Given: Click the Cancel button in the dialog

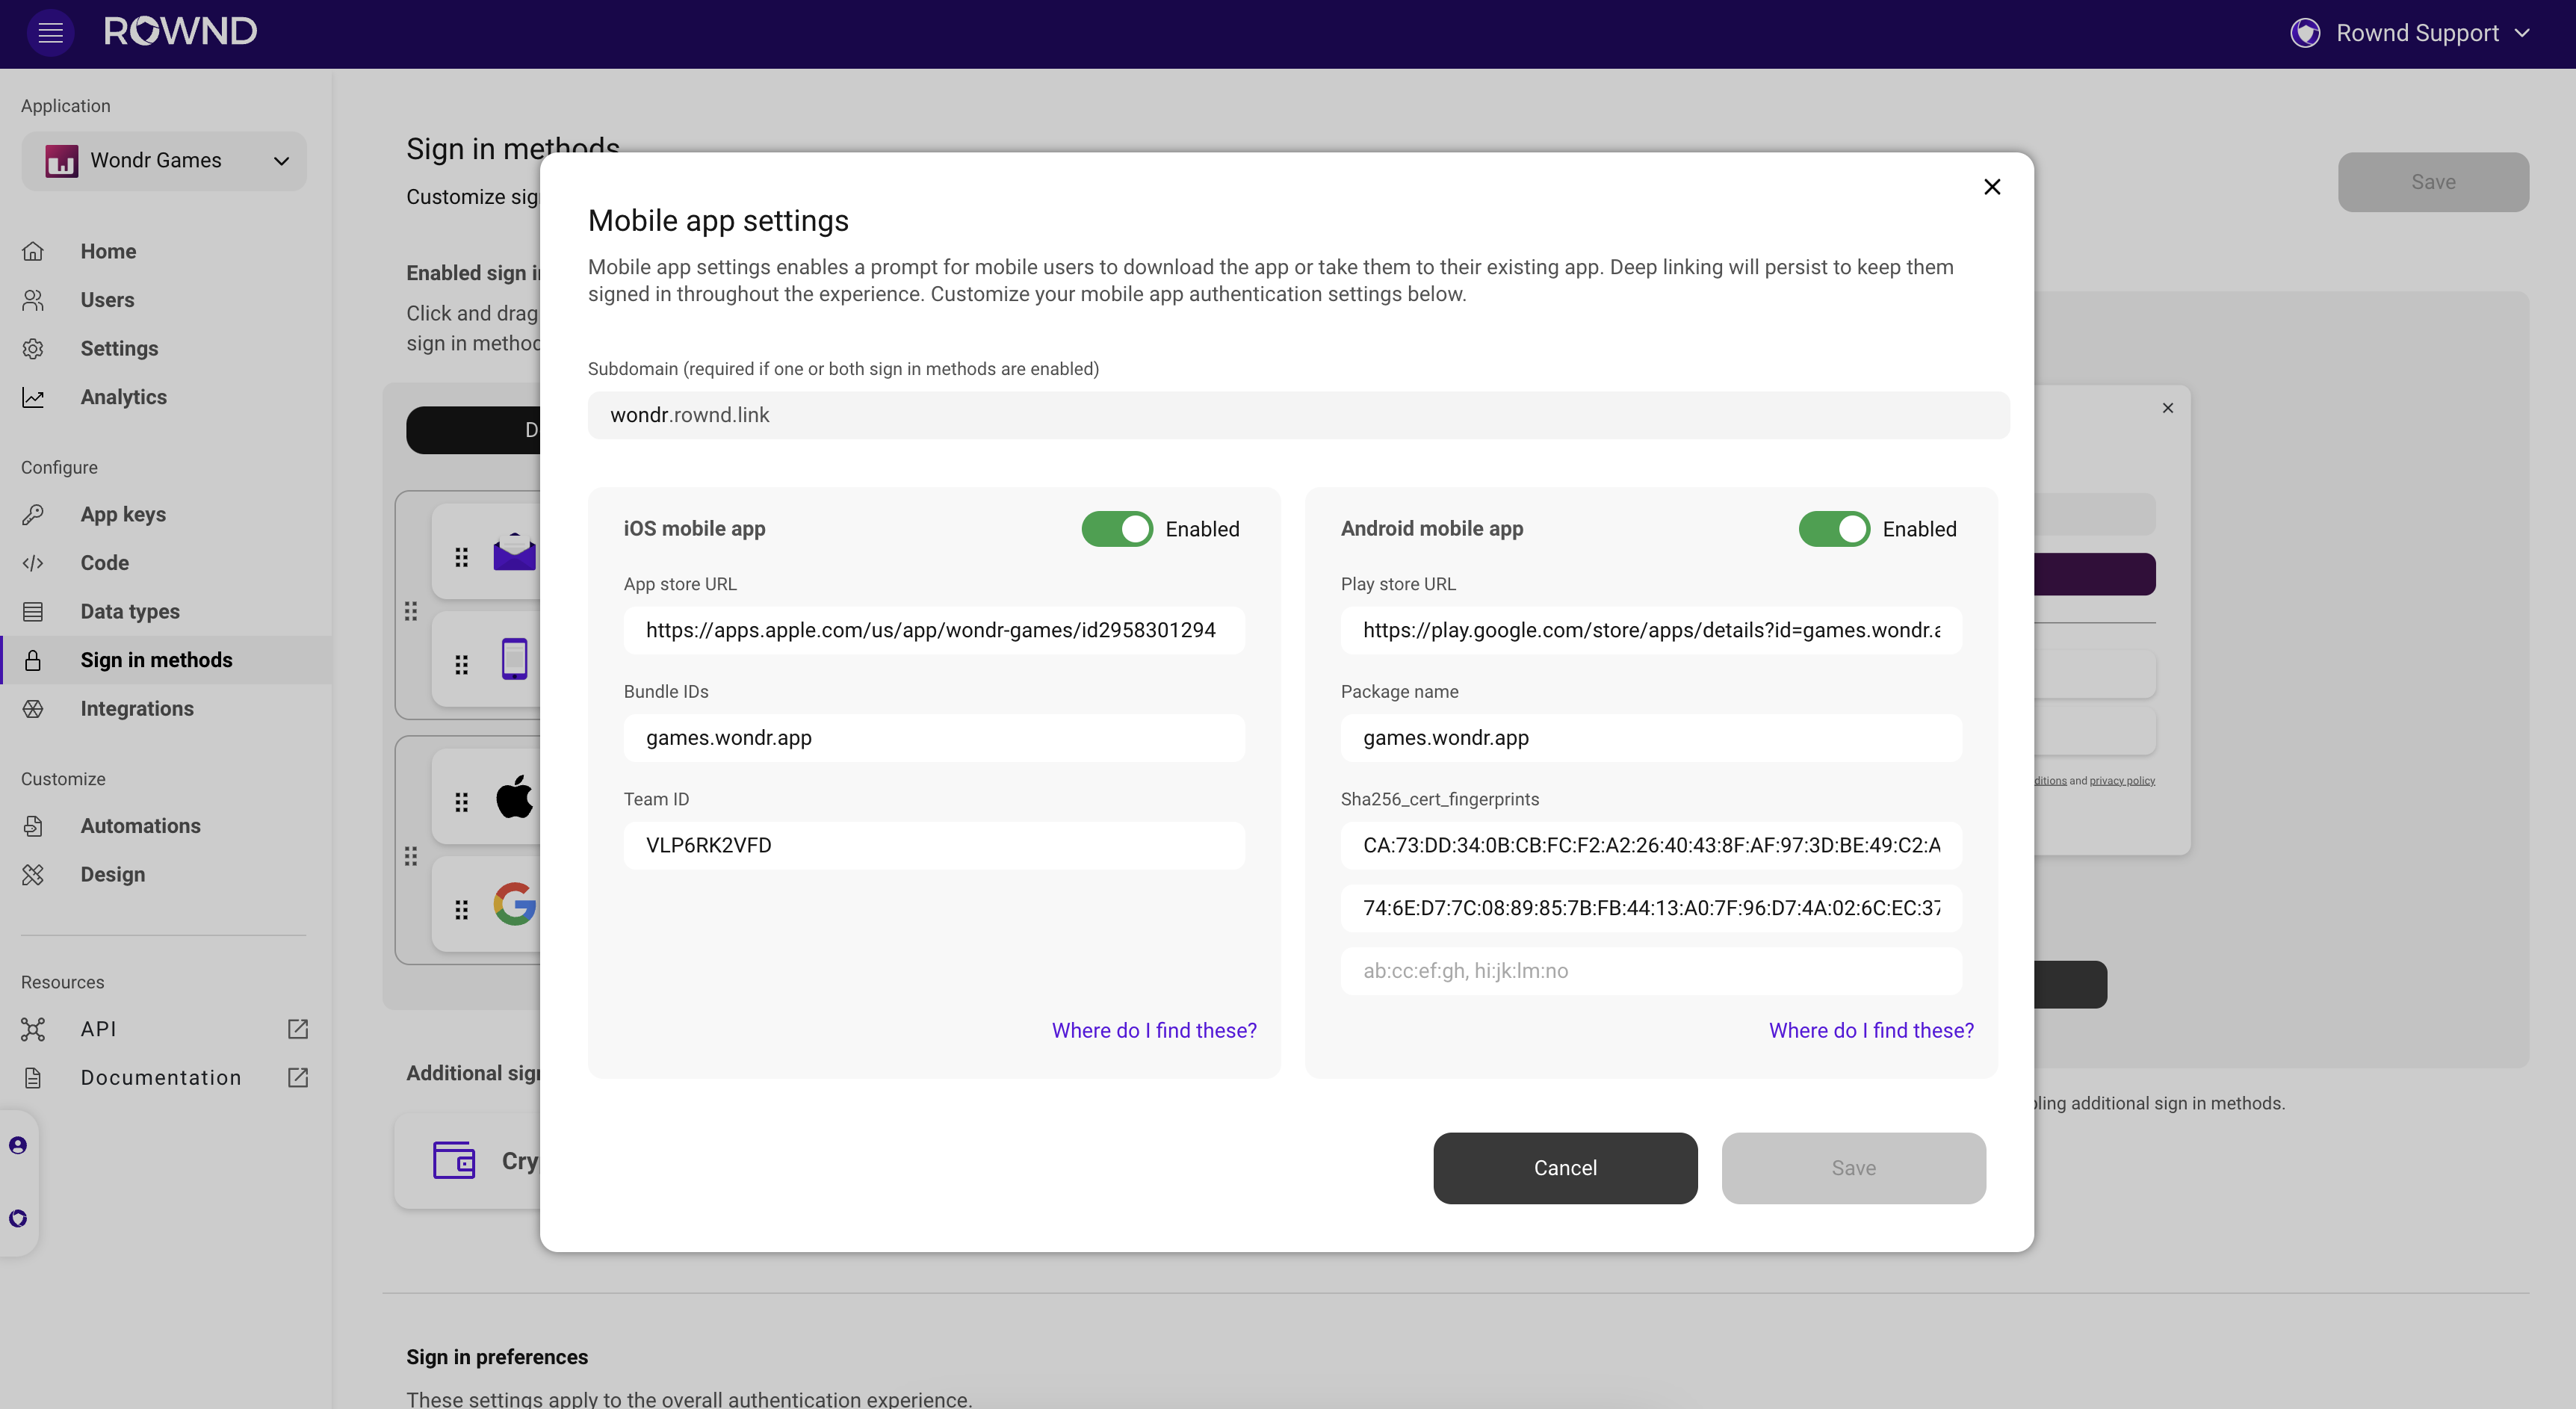Looking at the screenshot, I should point(1564,1167).
